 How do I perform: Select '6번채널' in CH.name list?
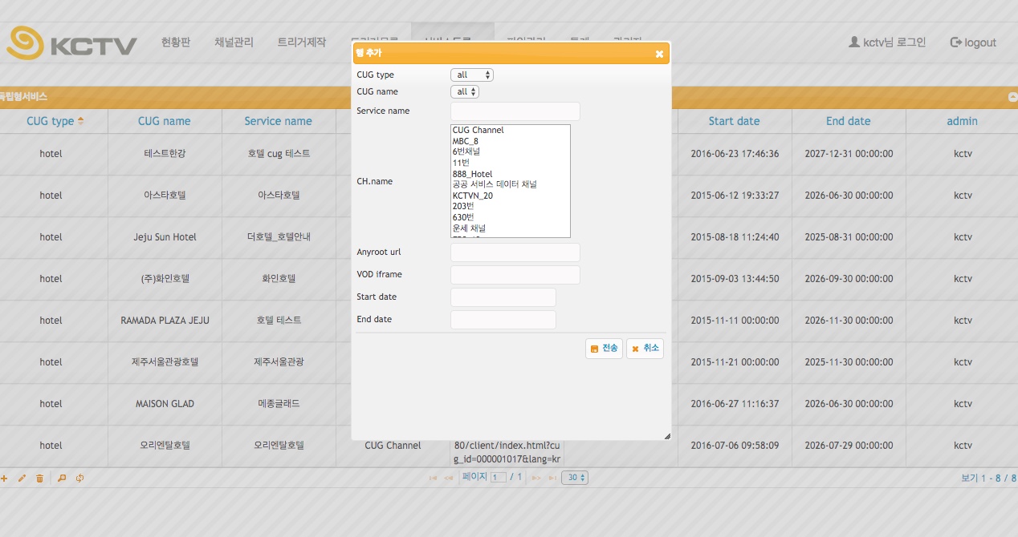click(x=511, y=151)
